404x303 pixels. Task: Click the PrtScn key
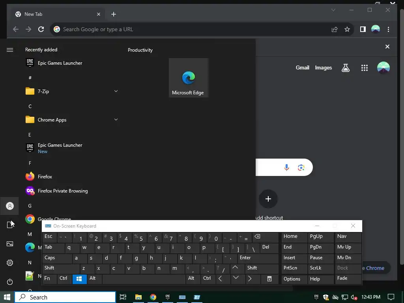point(294,269)
